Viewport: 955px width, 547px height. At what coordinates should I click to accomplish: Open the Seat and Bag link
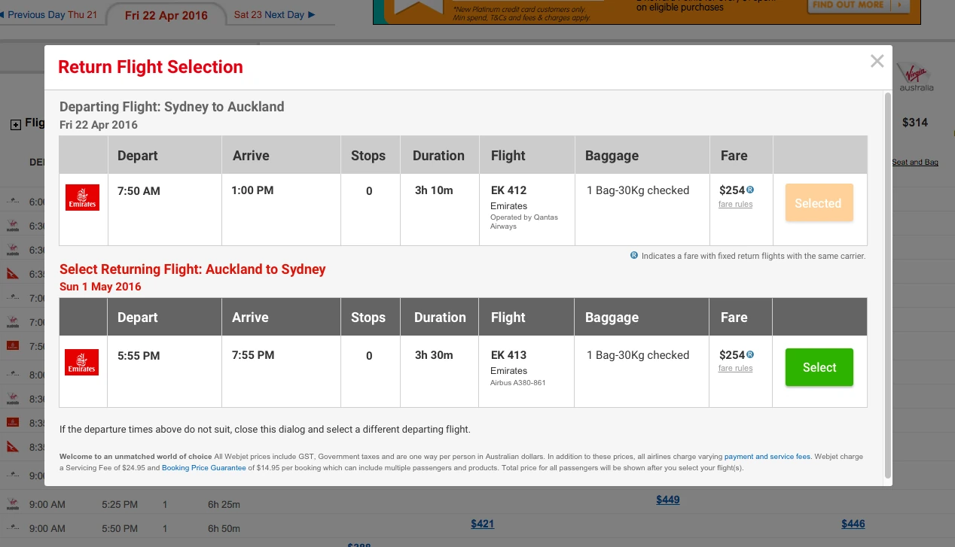coord(915,163)
